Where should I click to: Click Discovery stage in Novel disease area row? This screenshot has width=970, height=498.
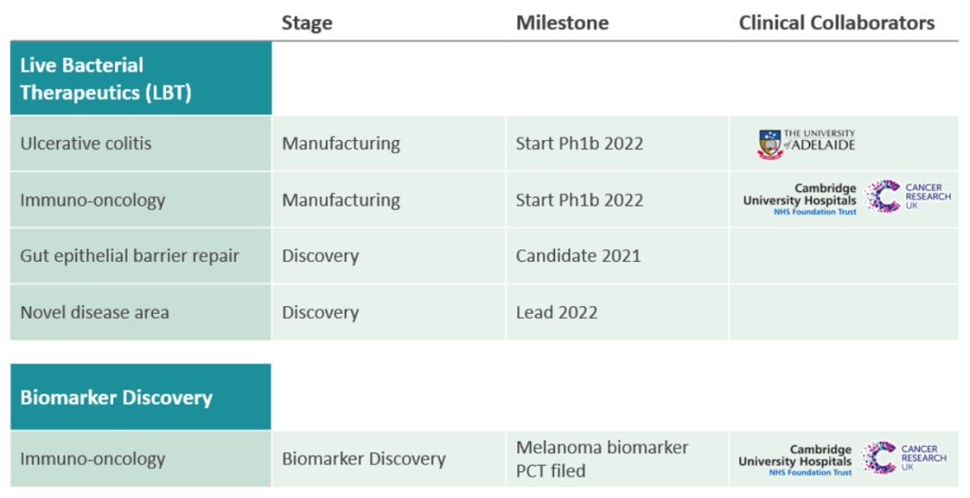[x=321, y=312]
